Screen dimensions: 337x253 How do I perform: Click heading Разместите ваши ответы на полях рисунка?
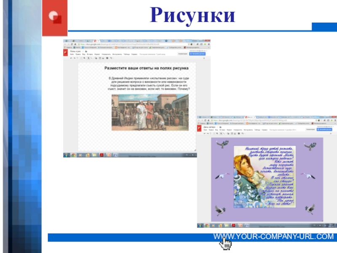coord(146,68)
